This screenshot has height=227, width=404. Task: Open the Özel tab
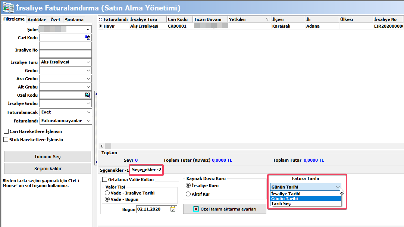(55, 20)
